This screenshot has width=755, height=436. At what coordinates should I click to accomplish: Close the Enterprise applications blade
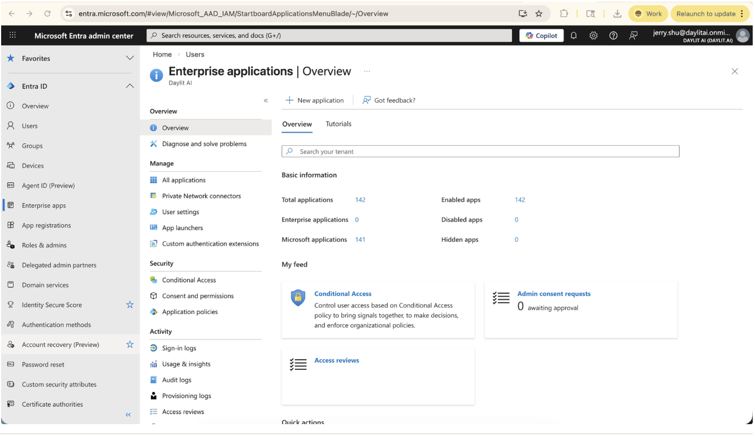pyautogui.click(x=735, y=71)
